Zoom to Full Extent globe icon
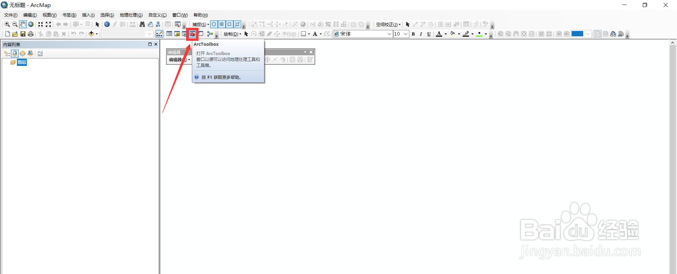 click(31, 24)
